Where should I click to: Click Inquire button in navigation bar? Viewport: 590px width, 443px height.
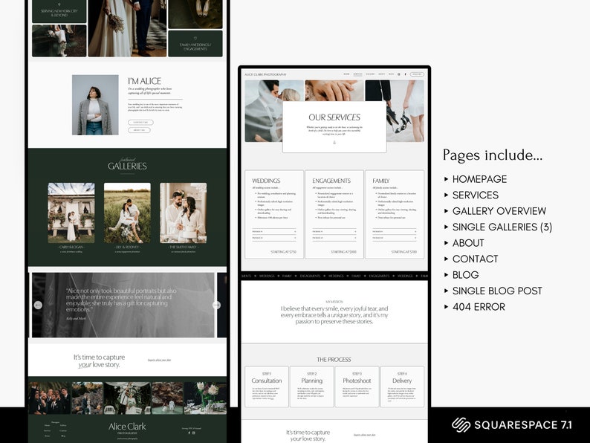[417, 74]
